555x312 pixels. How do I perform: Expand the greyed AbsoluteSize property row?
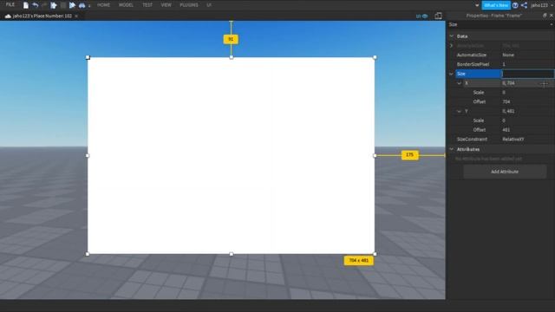pos(451,46)
